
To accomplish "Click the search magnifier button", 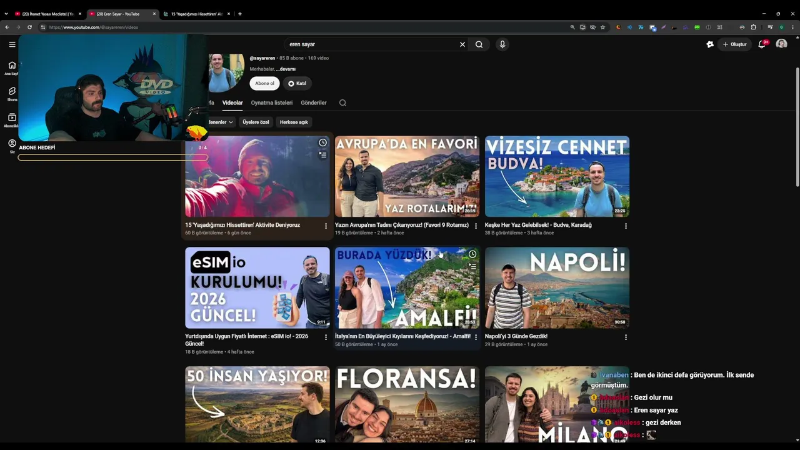I will click(x=479, y=44).
